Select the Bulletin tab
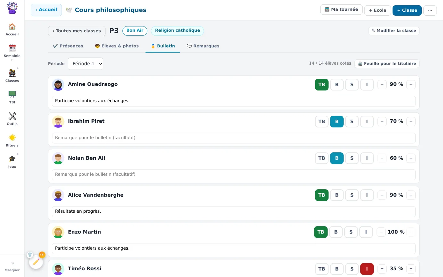 point(163,46)
